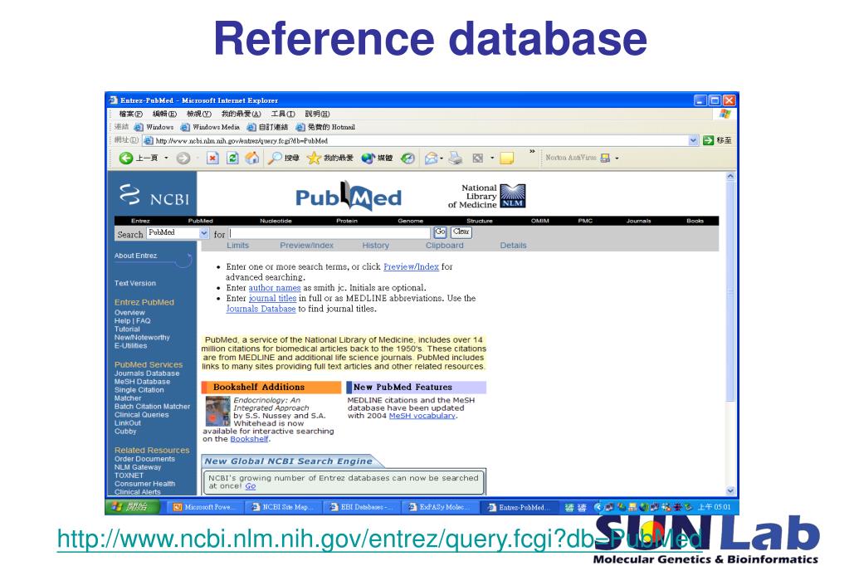
Task: Open the Home page icon
Action: [x=251, y=158]
